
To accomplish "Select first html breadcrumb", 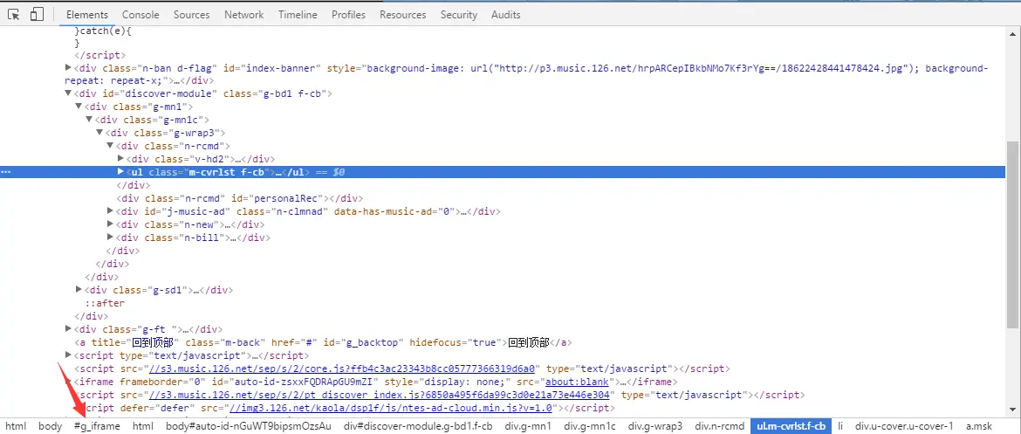I will [16, 426].
